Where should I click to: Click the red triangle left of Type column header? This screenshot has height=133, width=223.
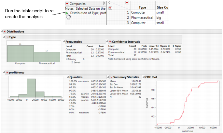point(110,7)
